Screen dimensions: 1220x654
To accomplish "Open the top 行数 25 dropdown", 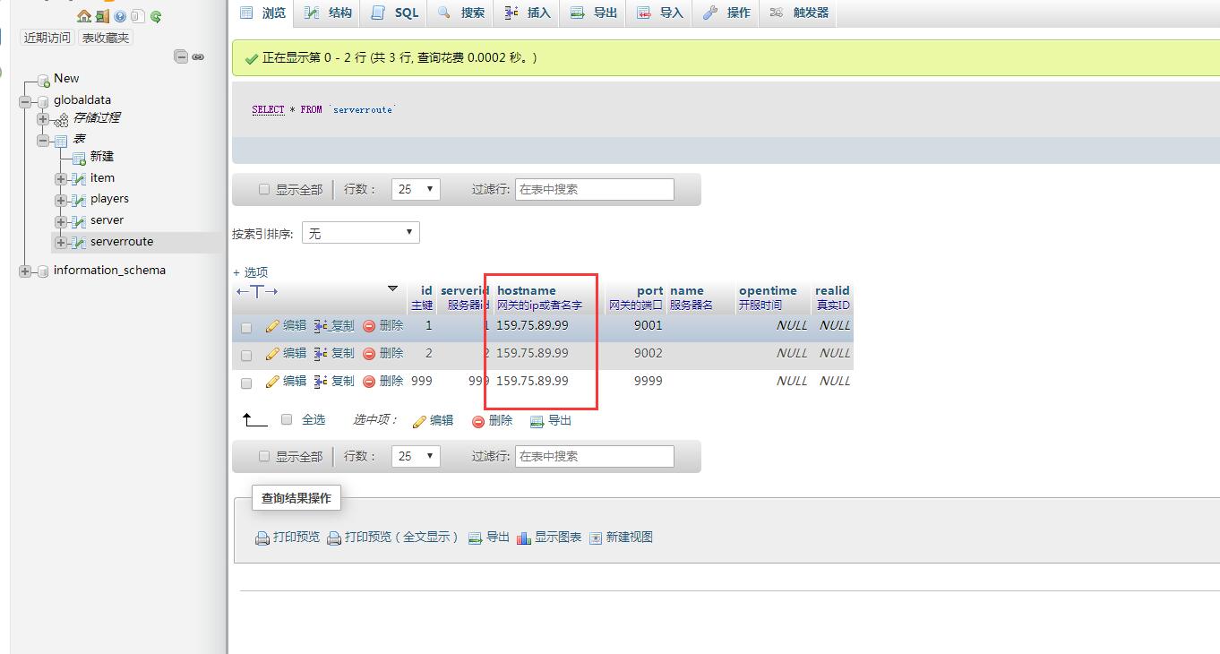I will coord(416,189).
